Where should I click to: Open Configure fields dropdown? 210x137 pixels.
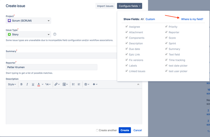129,6
